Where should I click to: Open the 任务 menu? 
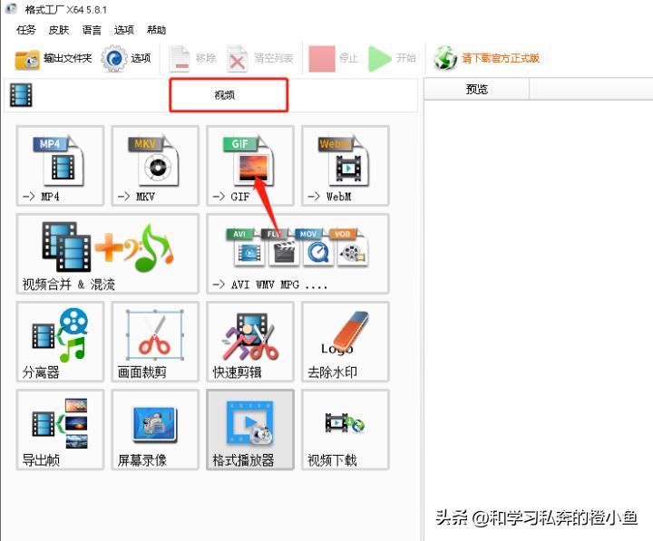[x=25, y=30]
